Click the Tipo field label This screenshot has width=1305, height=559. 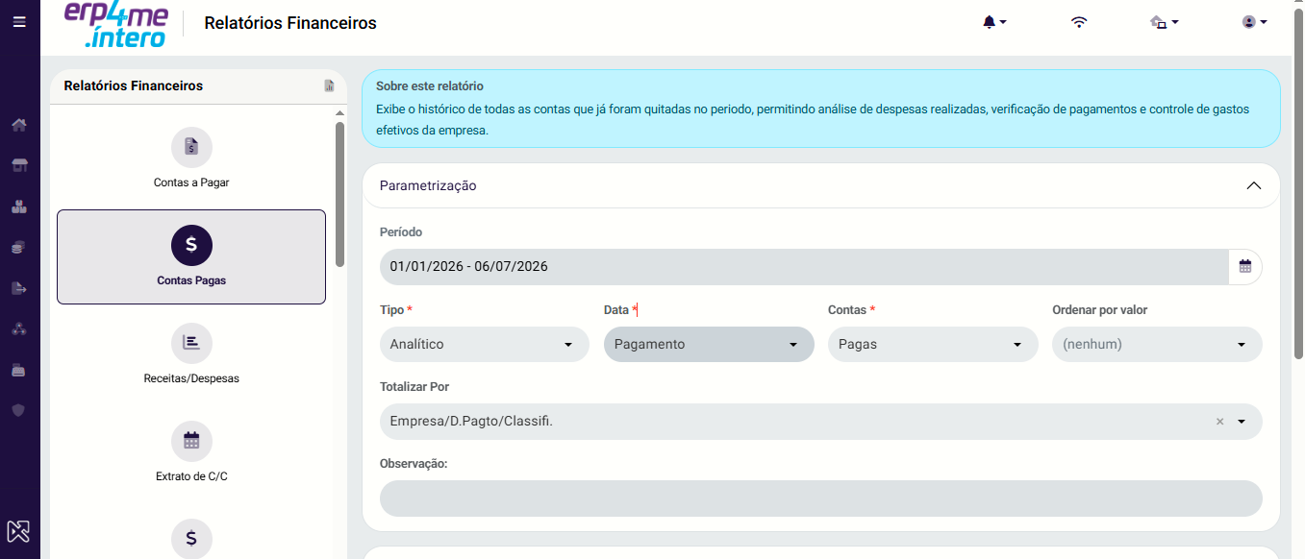point(392,310)
